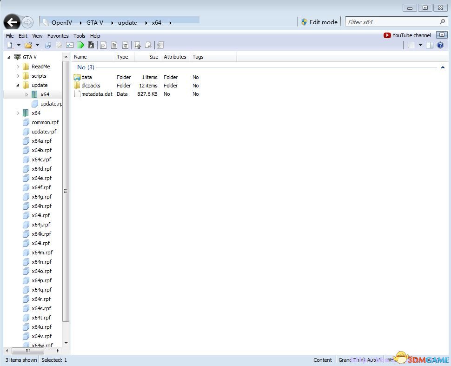Click Content in the status bar
The height and width of the screenshot is (366, 451).
[322, 360]
